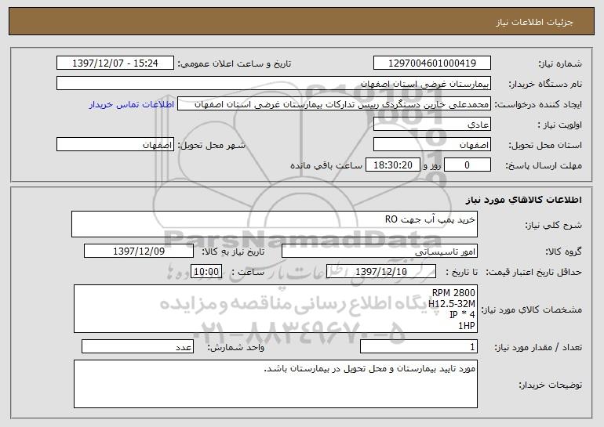
Task: Click the label حداقل تاریخ اعتبار قیمت
Action: (x=534, y=272)
